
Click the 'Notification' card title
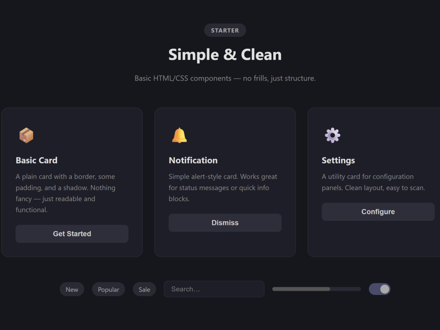(193, 160)
